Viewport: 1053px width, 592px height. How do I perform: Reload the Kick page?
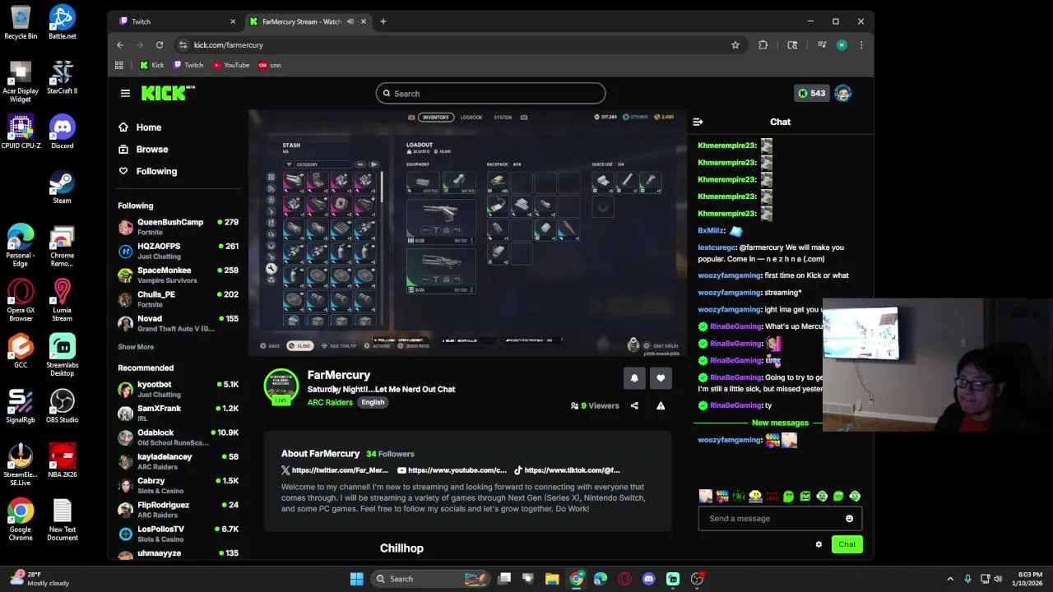point(160,45)
